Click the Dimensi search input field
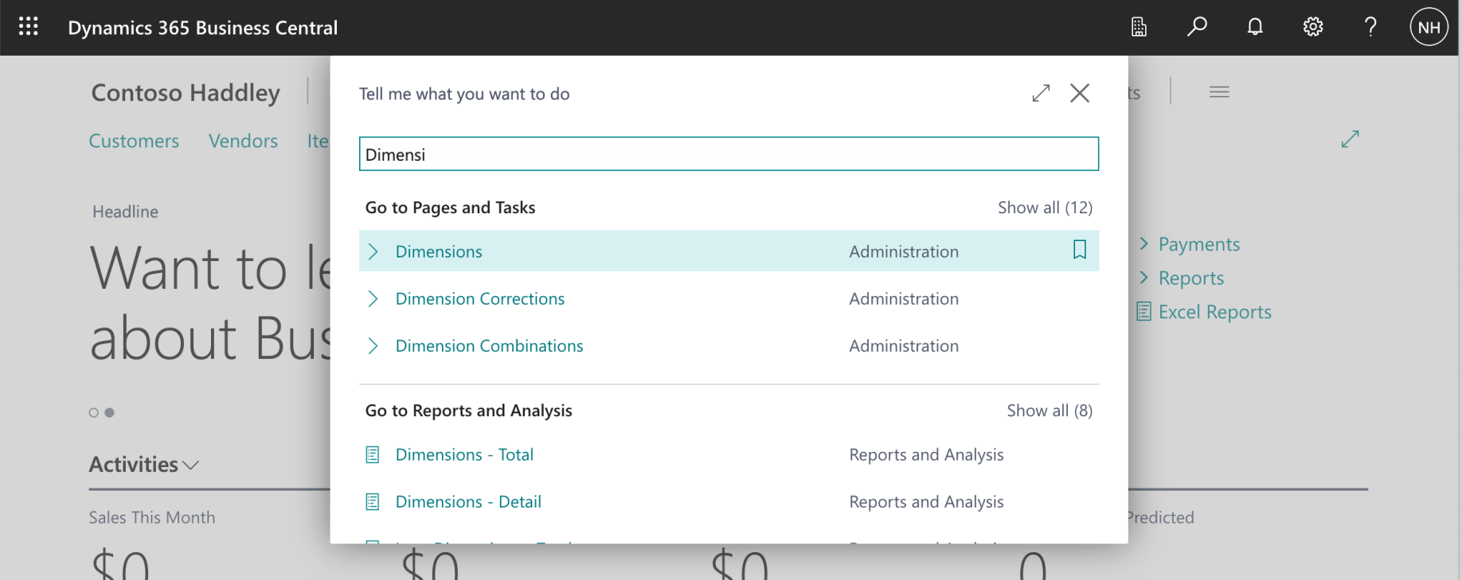 pos(728,154)
